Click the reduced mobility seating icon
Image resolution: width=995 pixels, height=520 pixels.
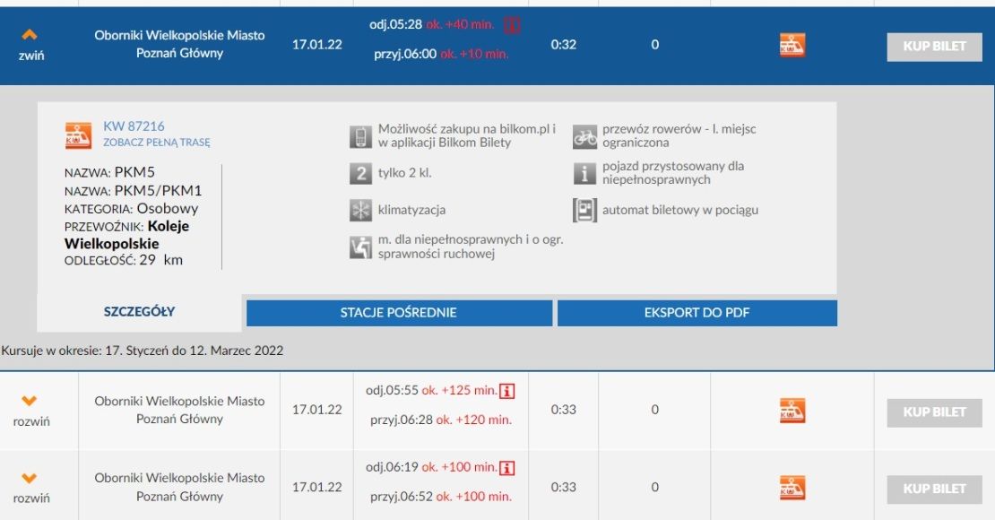pos(359,247)
